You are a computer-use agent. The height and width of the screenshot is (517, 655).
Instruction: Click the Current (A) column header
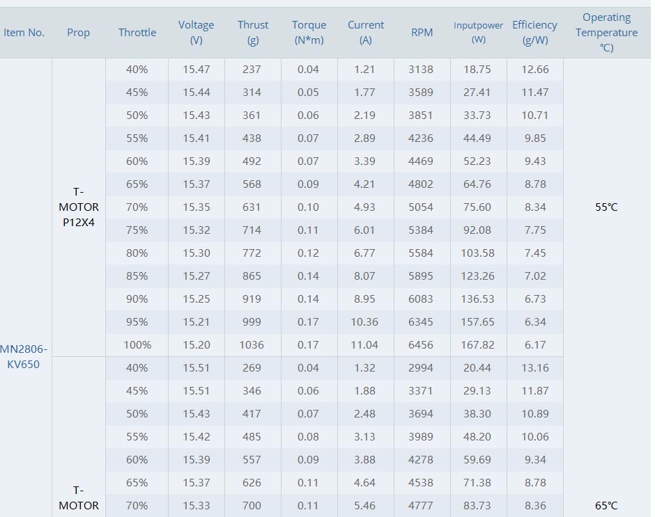coord(366,33)
